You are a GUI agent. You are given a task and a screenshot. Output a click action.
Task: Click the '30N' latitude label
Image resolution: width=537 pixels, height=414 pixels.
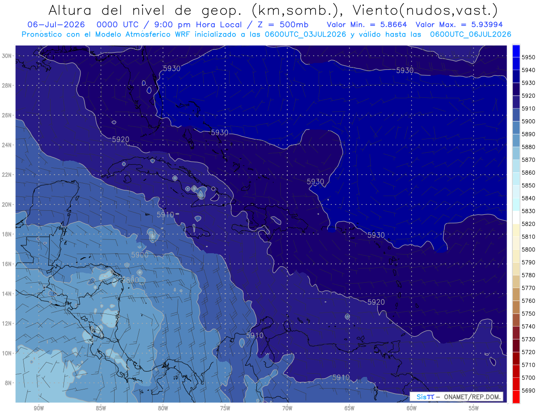[x=7, y=55]
